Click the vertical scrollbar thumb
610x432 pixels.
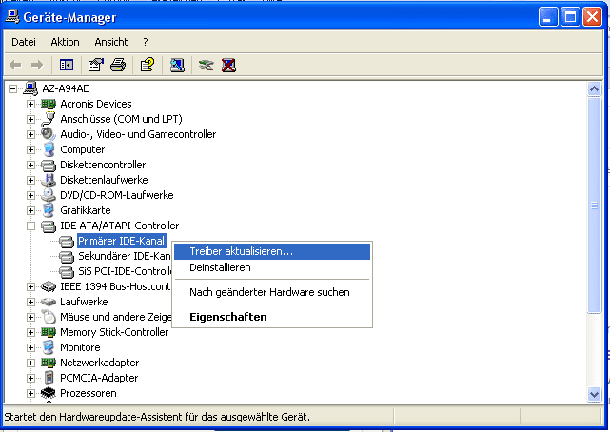(x=594, y=205)
